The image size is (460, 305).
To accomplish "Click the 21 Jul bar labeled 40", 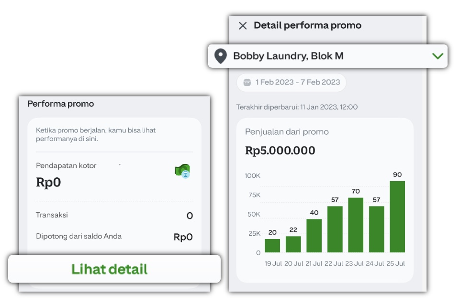I will click(x=314, y=236).
